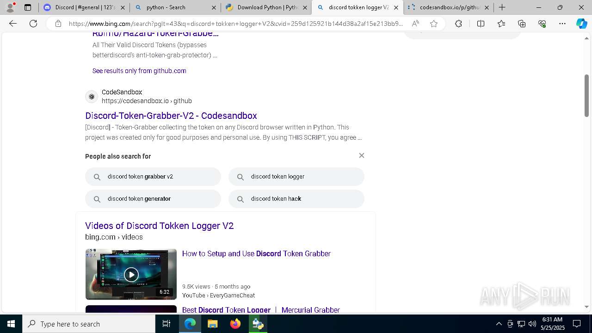Open the tab actions menu icon
Screen dimensions: 592x333
pos(28,7)
